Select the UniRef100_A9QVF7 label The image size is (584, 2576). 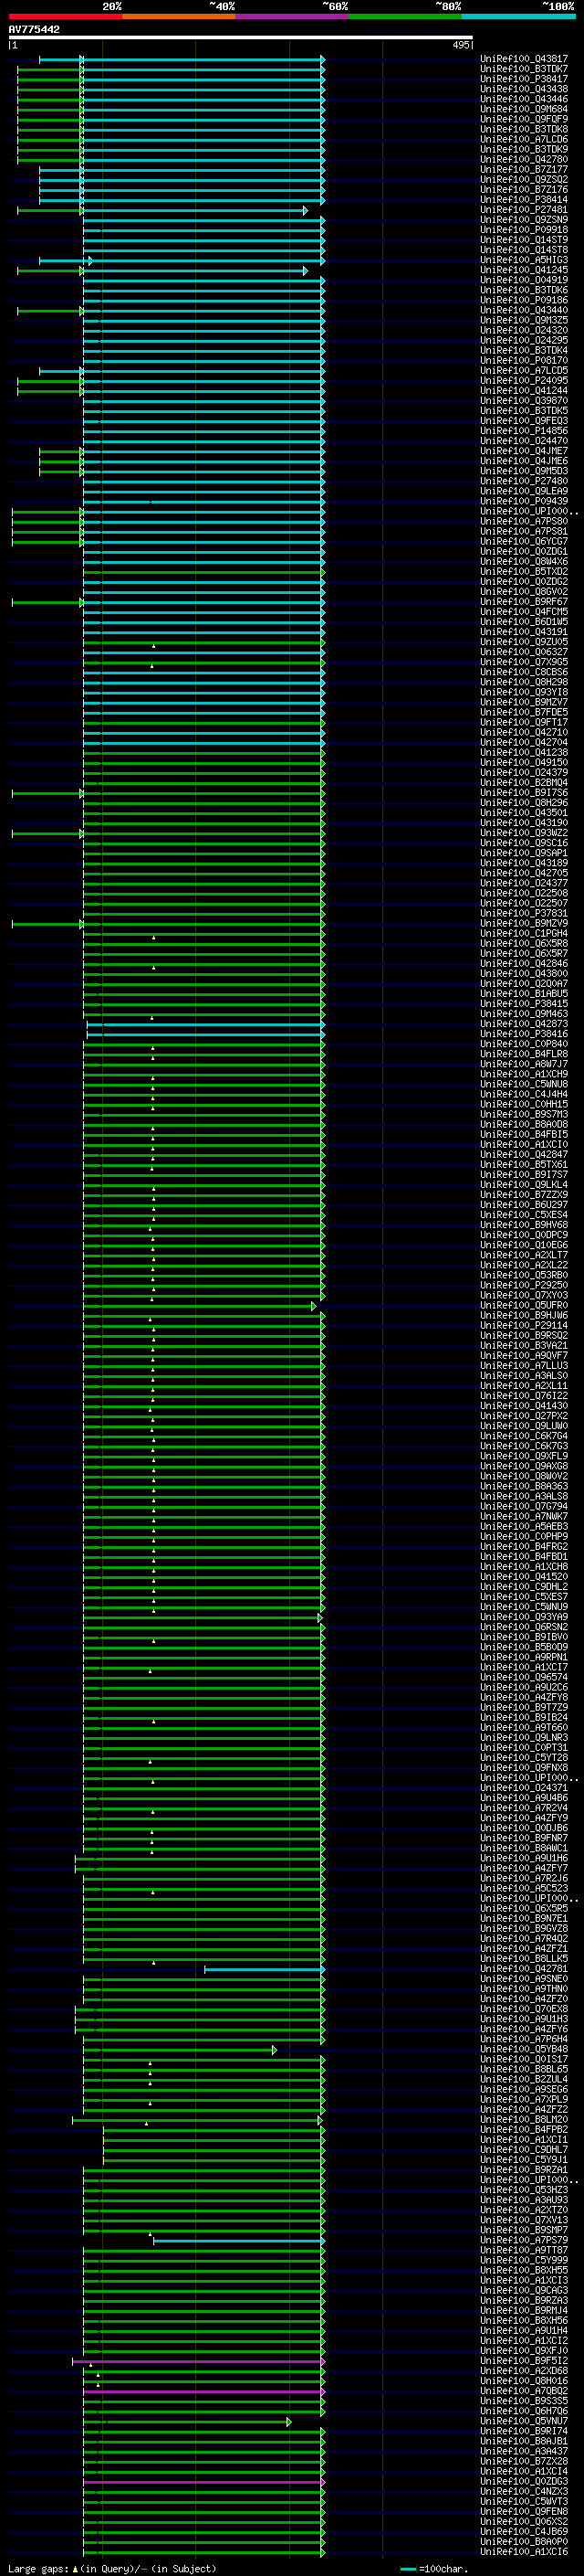pyautogui.click(x=524, y=1355)
